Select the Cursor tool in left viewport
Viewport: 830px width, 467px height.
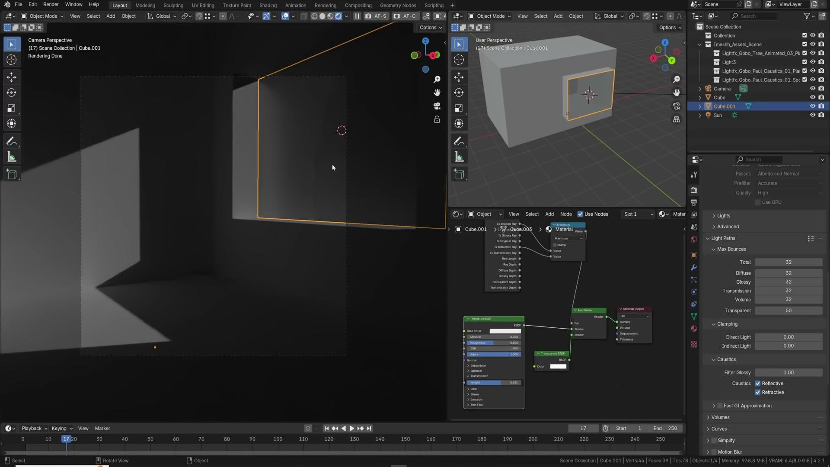12,60
